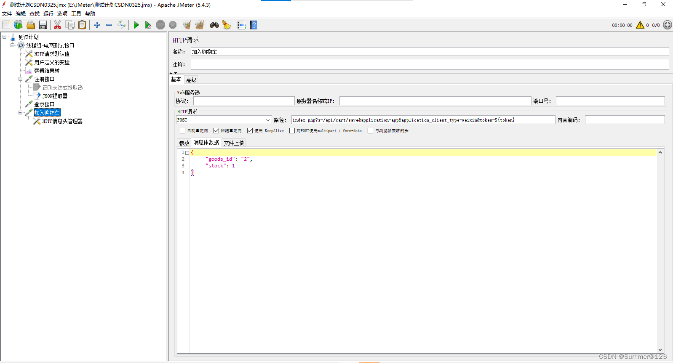Screen dimensions: 673x363
Task: Click the Copy icon in toolbar
Action: tap(70, 25)
